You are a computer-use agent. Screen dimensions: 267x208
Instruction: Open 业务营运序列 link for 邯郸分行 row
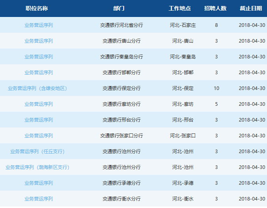tap(39, 73)
